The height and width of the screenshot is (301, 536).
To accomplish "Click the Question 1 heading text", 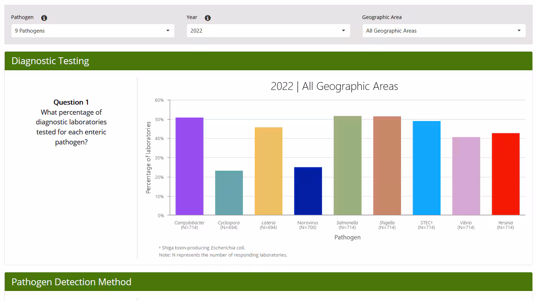I will [x=71, y=102].
